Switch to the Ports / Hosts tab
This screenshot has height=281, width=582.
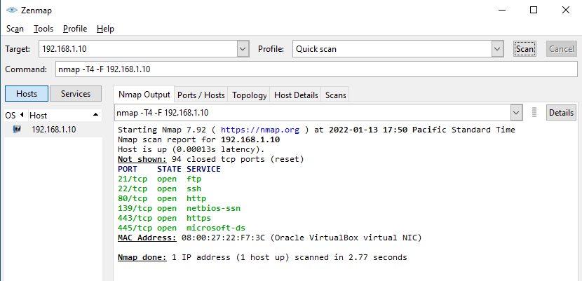point(201,95)
